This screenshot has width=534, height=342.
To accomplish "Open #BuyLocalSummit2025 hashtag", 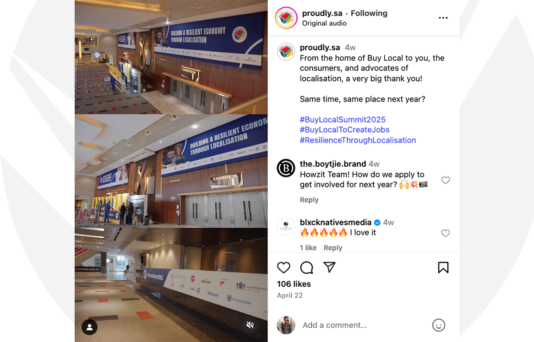I will point(343,120).
